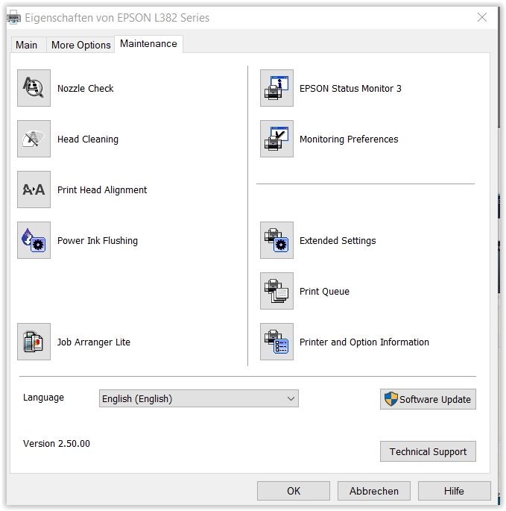The width and height of the screenshot is (506, 511).
Task: Start Head Cleaning via its icon
Action: pyautogui.click(x=34, y=139)
